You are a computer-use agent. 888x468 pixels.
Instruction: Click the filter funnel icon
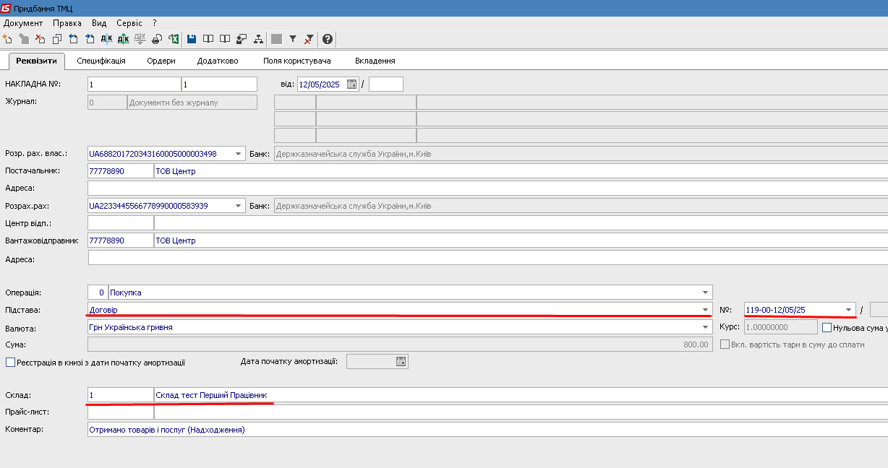[293, 39]
